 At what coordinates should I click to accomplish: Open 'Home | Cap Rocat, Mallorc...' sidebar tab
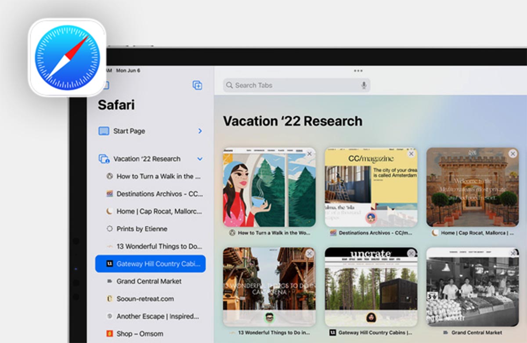(x=151, y=211)
